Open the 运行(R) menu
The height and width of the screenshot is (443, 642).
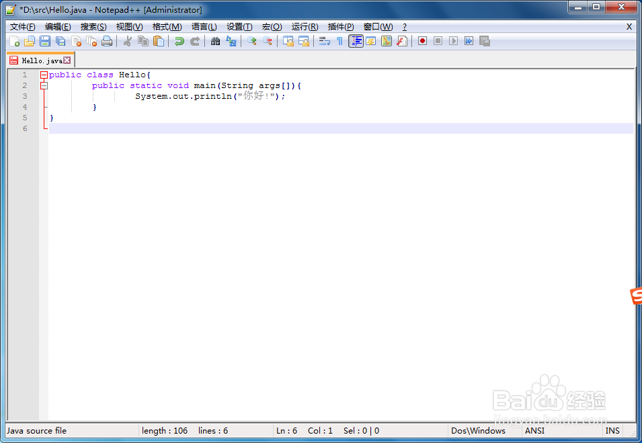pyautogui.click(x=305, y=27)
